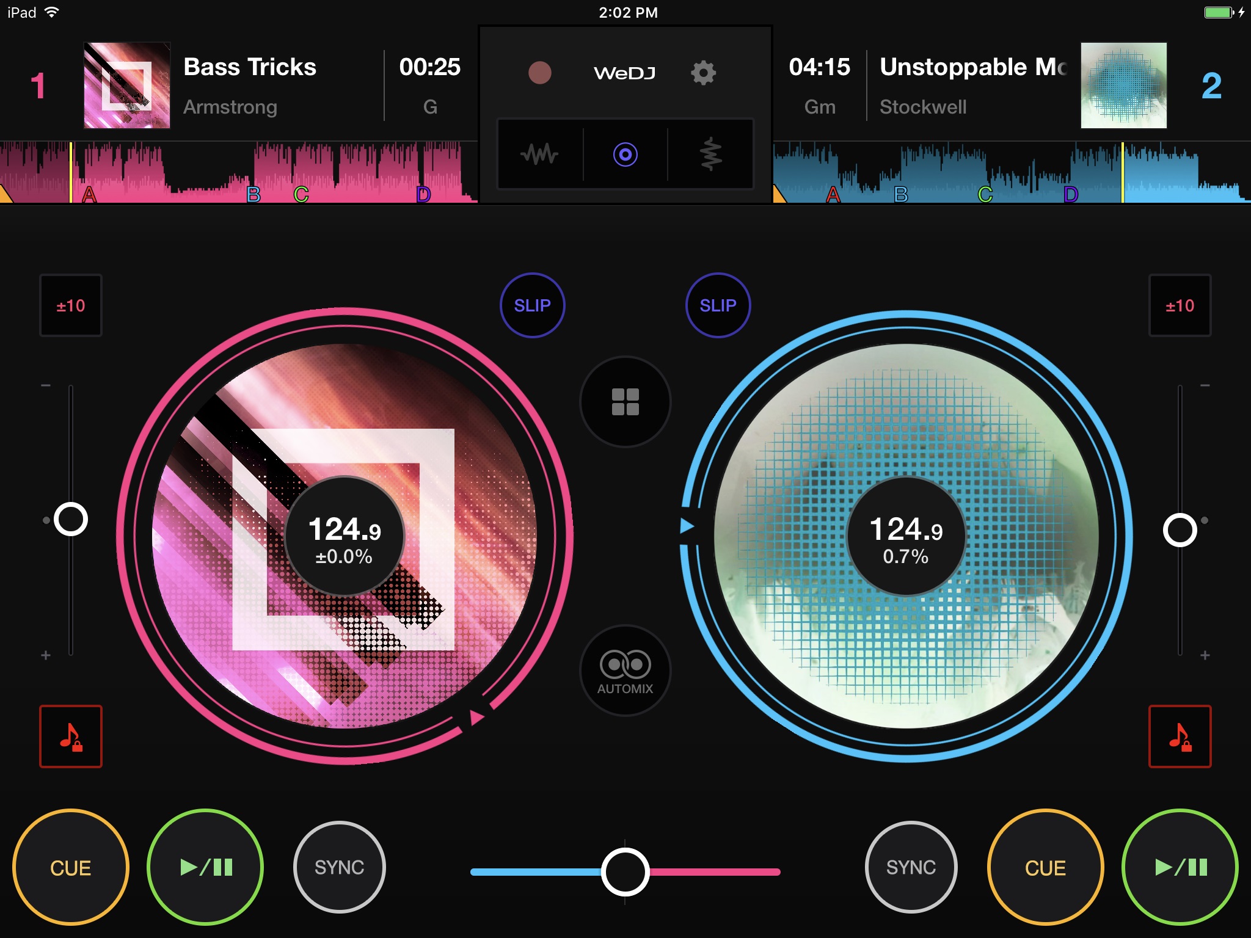This screenshot has width=1251, height=938.
Task: Play or pause deck 2
Action: [x=1180, y=867]
